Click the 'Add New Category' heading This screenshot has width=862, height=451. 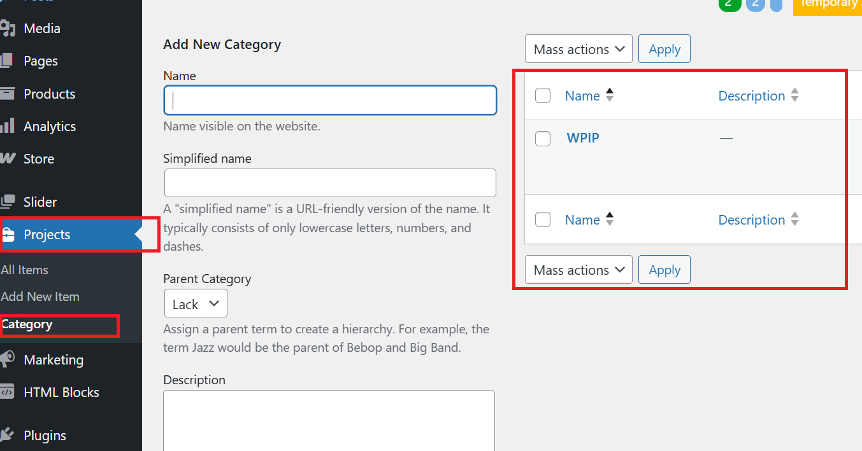[x=222, y=45]
